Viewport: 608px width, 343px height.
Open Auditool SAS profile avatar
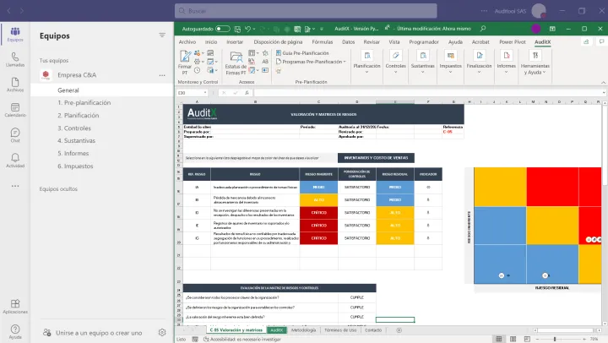coord(539,11)
